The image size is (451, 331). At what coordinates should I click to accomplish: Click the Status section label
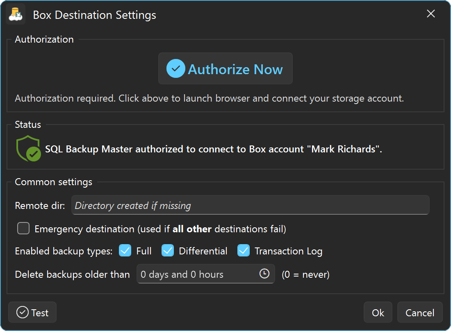[x=27, y=124]
